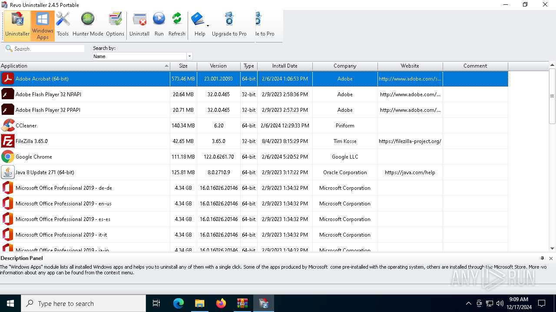Activate Hunter Mode
556x312 pixels.
click(x=88, y=26)
